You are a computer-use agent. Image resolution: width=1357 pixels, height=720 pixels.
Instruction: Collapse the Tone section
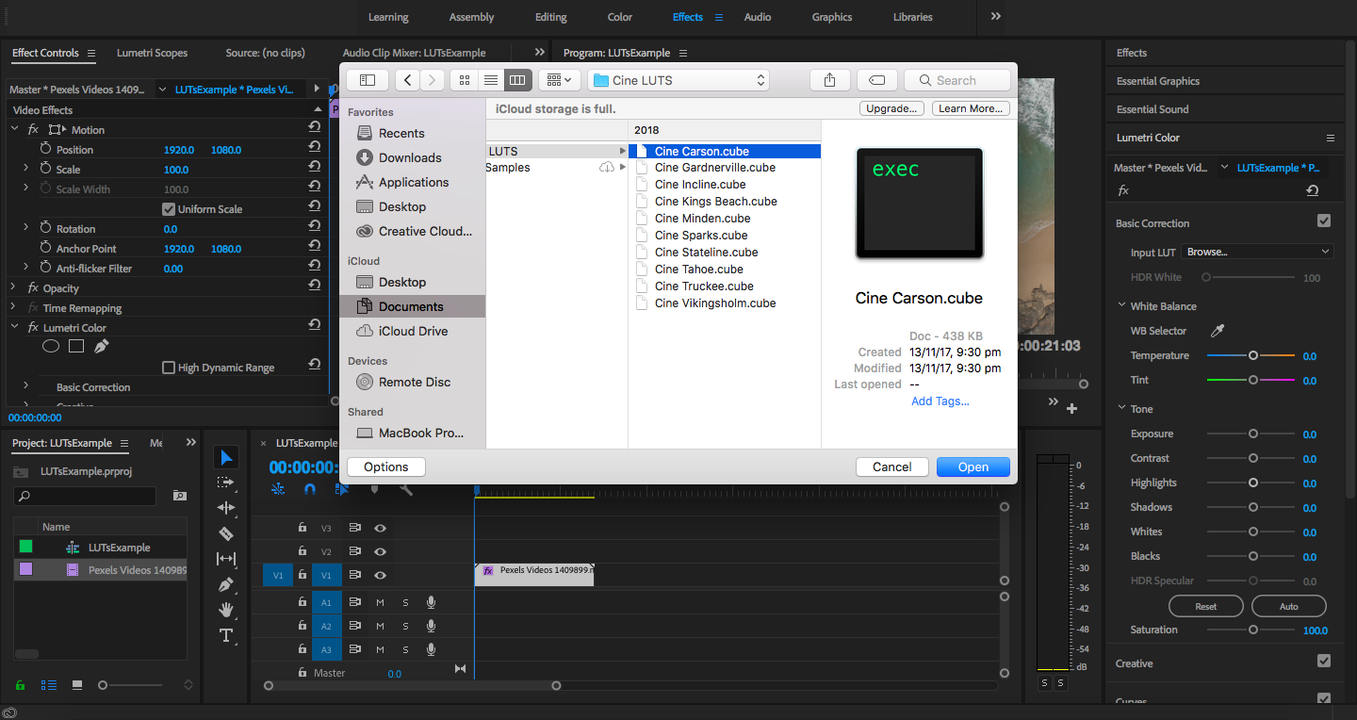click(1121, 408)
